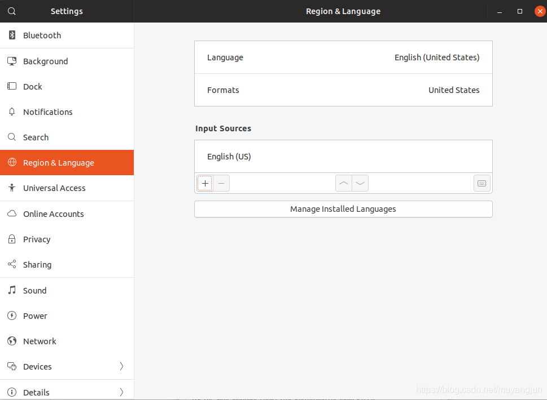Click Manage Installed Languages button
The width and height of the screenshot is (547, 400).
343,209
